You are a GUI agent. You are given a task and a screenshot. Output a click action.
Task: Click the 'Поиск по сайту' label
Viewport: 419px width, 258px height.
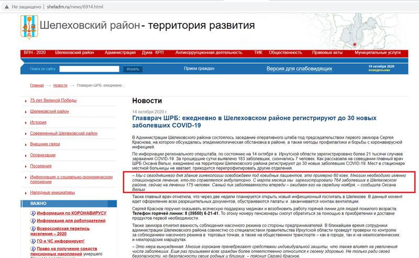43,69
